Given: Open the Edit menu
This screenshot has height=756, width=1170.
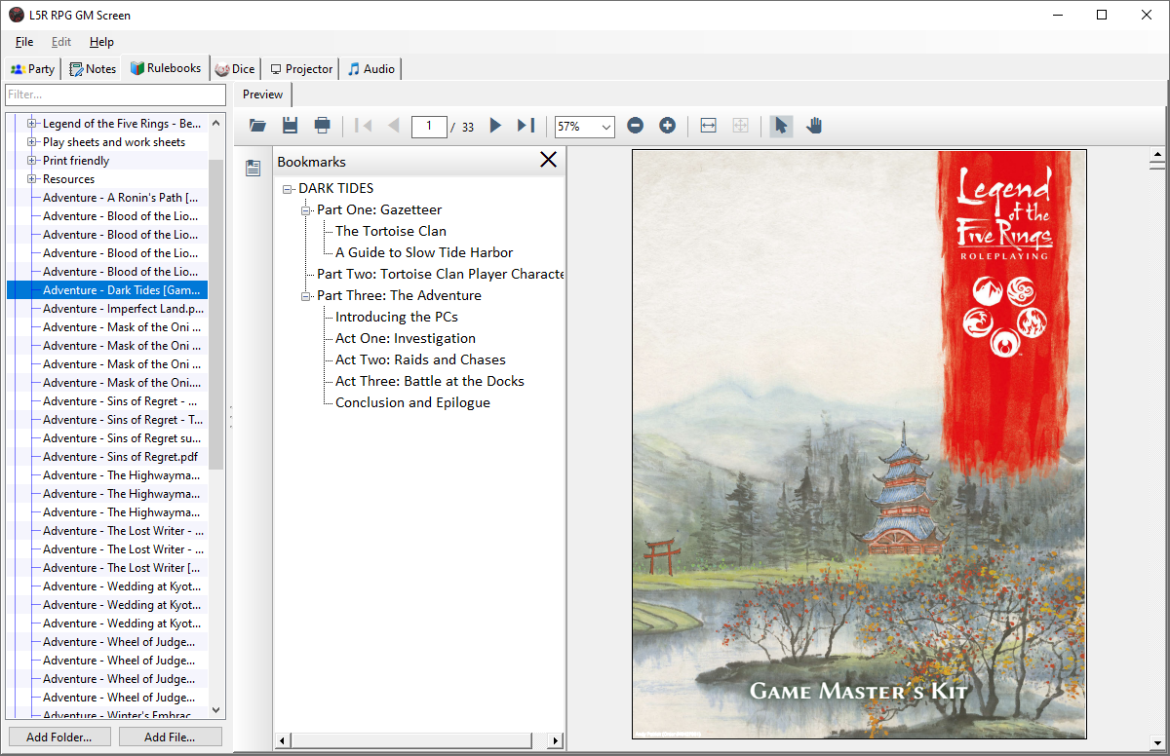Looking at the screenshot, I should pyautogui.click(x=61, y=42).
